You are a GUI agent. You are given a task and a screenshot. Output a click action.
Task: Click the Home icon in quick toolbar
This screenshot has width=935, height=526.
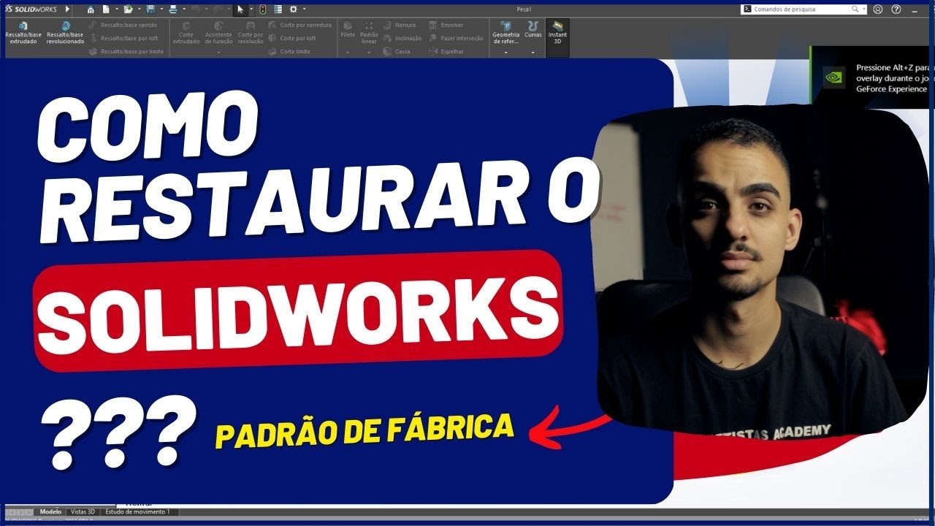pyautogui.click(x=91, y=9)
